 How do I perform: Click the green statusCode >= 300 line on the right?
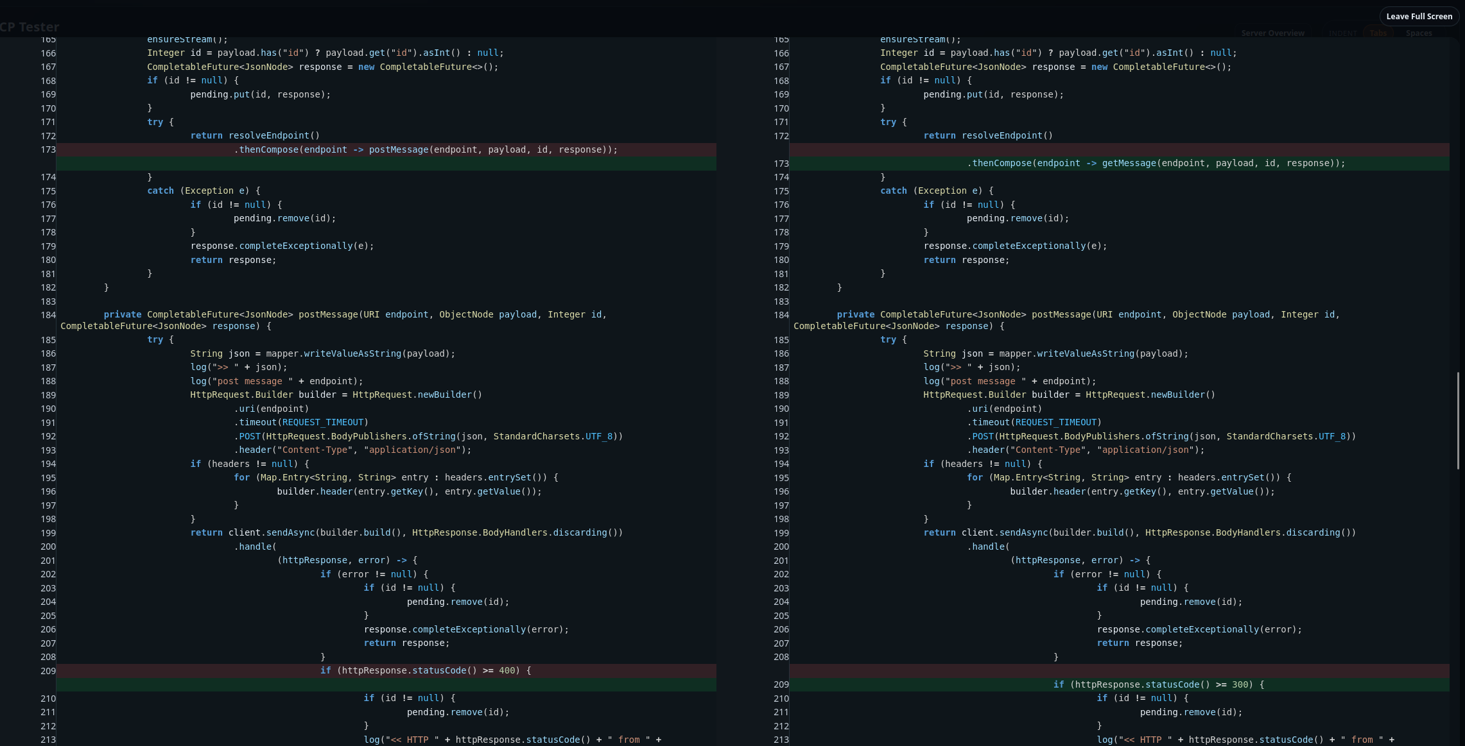tap(1158, 685)
